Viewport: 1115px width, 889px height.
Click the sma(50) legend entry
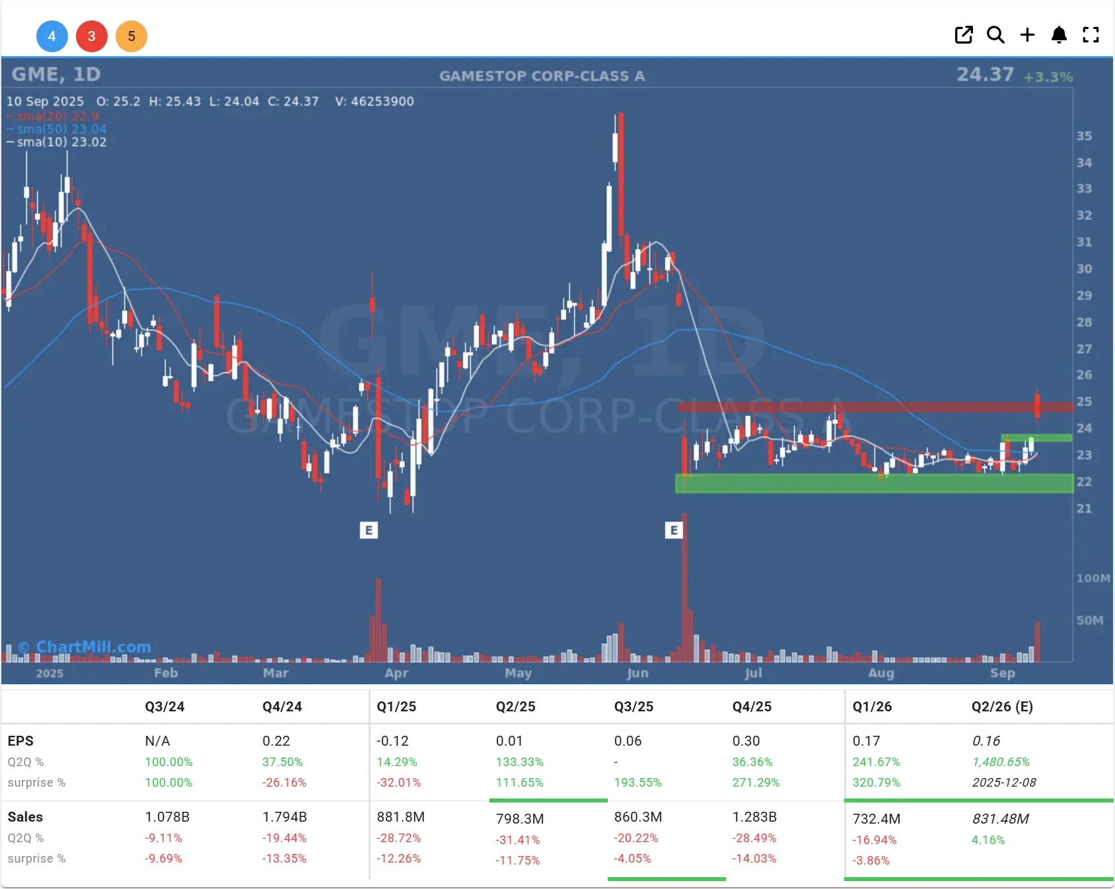coord(61,129)
